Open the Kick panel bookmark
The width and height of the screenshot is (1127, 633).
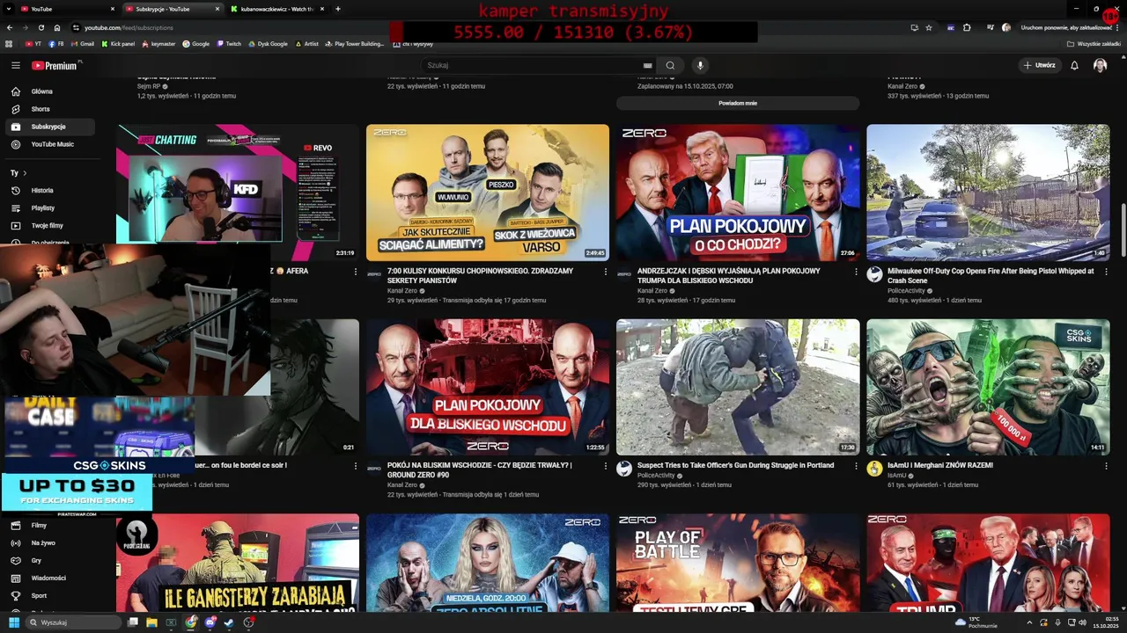pos(118,43)
